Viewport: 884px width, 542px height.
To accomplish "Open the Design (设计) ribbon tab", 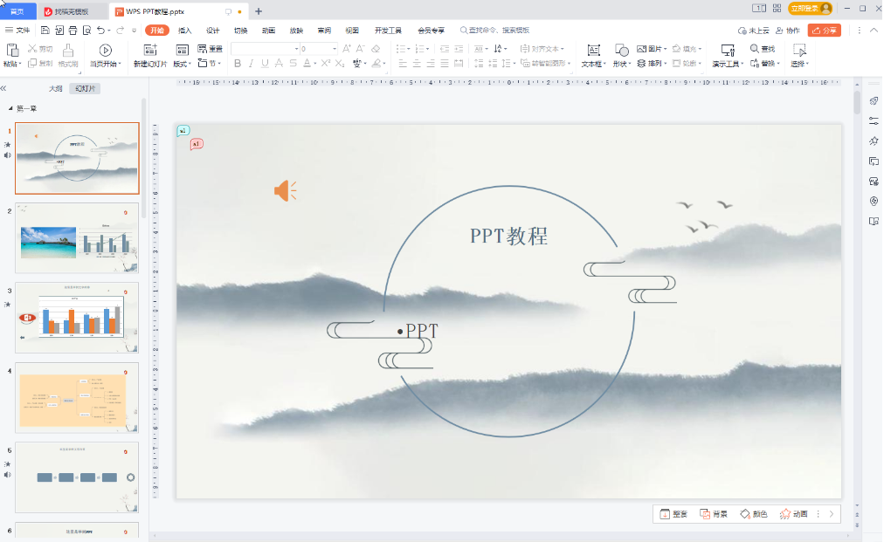I will click(212, 31).
